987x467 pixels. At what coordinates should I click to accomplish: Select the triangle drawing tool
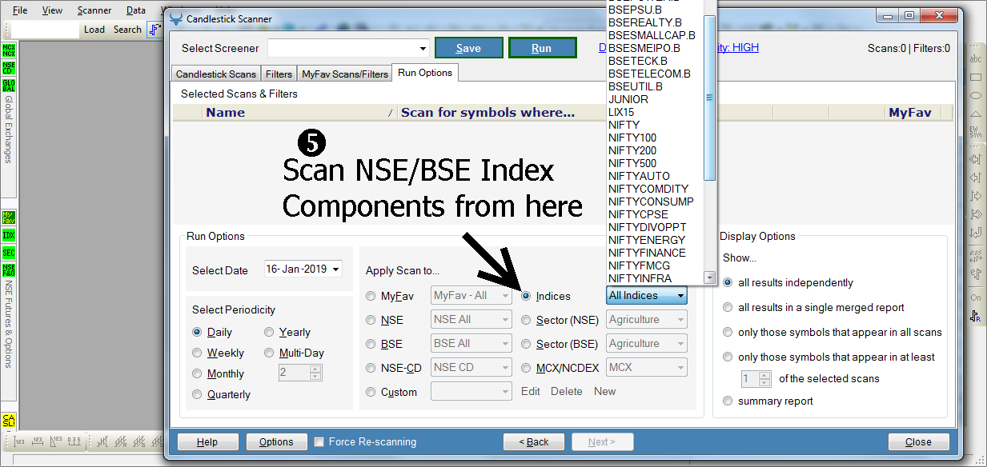click(976, 114)
